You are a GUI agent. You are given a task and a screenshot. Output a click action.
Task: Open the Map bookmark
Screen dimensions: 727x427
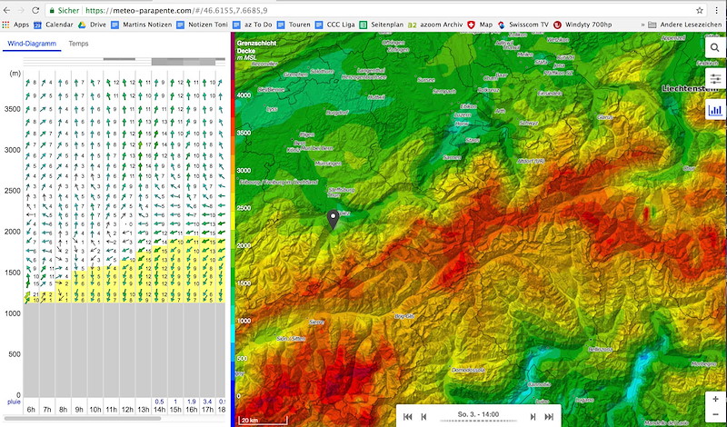click(x=481, y=25)
